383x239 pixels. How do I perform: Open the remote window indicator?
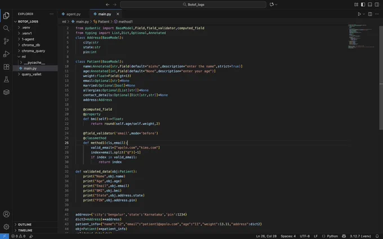pos(5,236)
